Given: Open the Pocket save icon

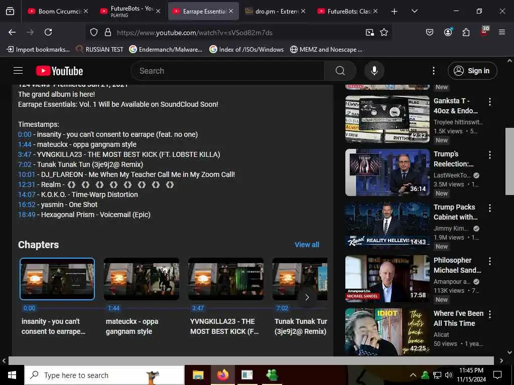Looking at the screenshot, I should point(430,32).
